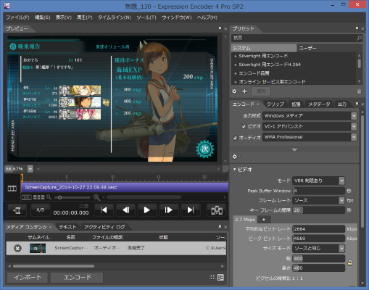Click the 適用 apply preset button
This screenshot has width=369, height=290.
261,91
